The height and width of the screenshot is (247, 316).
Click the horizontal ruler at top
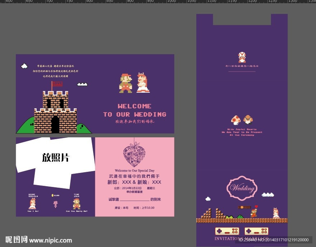(158, 1)
